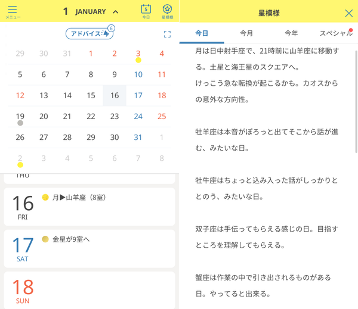Select the 今日 tab

coord(202,33)
